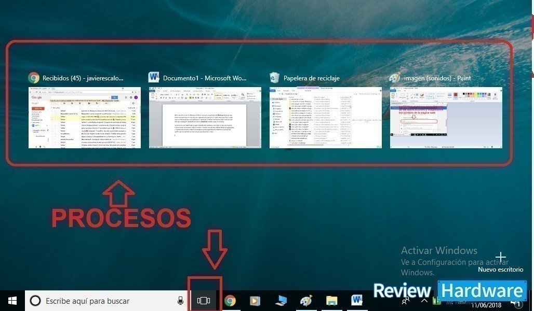Select the Documento1 Word window thumbnail

[x=205, y=118]
